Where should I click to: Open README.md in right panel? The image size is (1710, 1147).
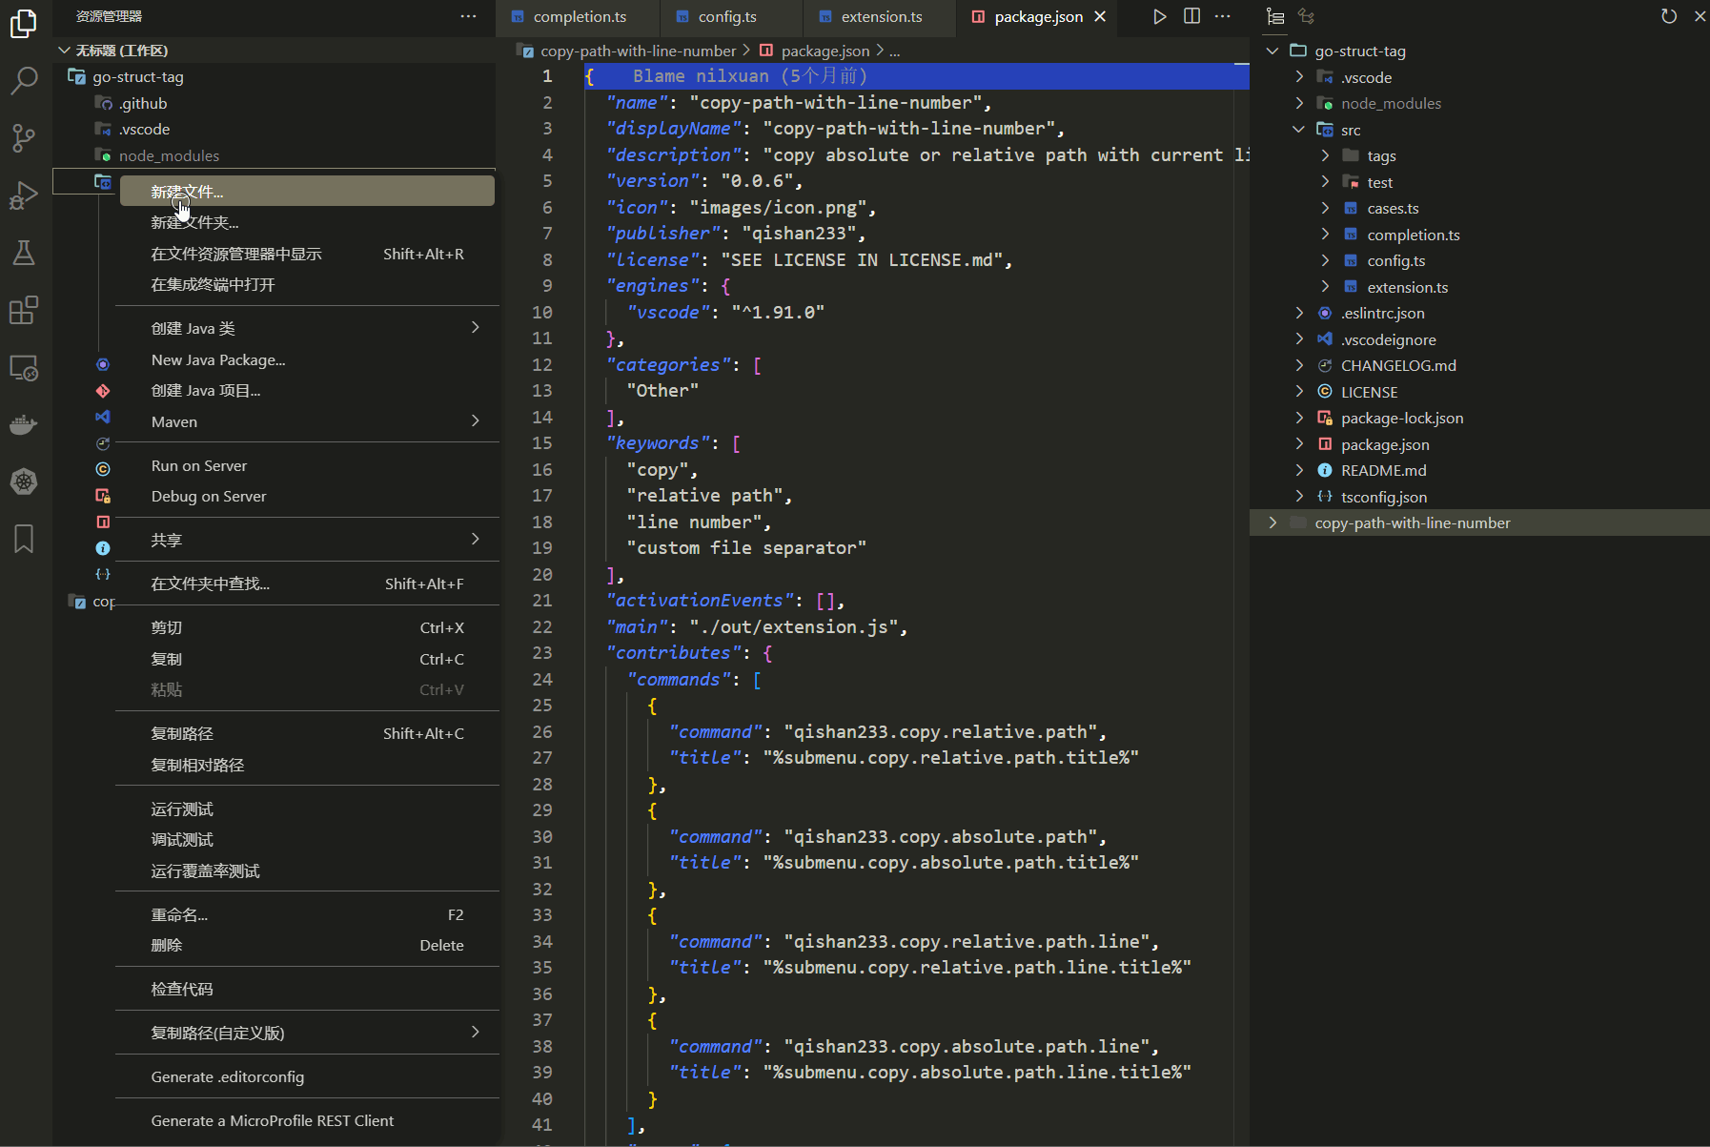pyautogui.click(x=1384, y=470)
